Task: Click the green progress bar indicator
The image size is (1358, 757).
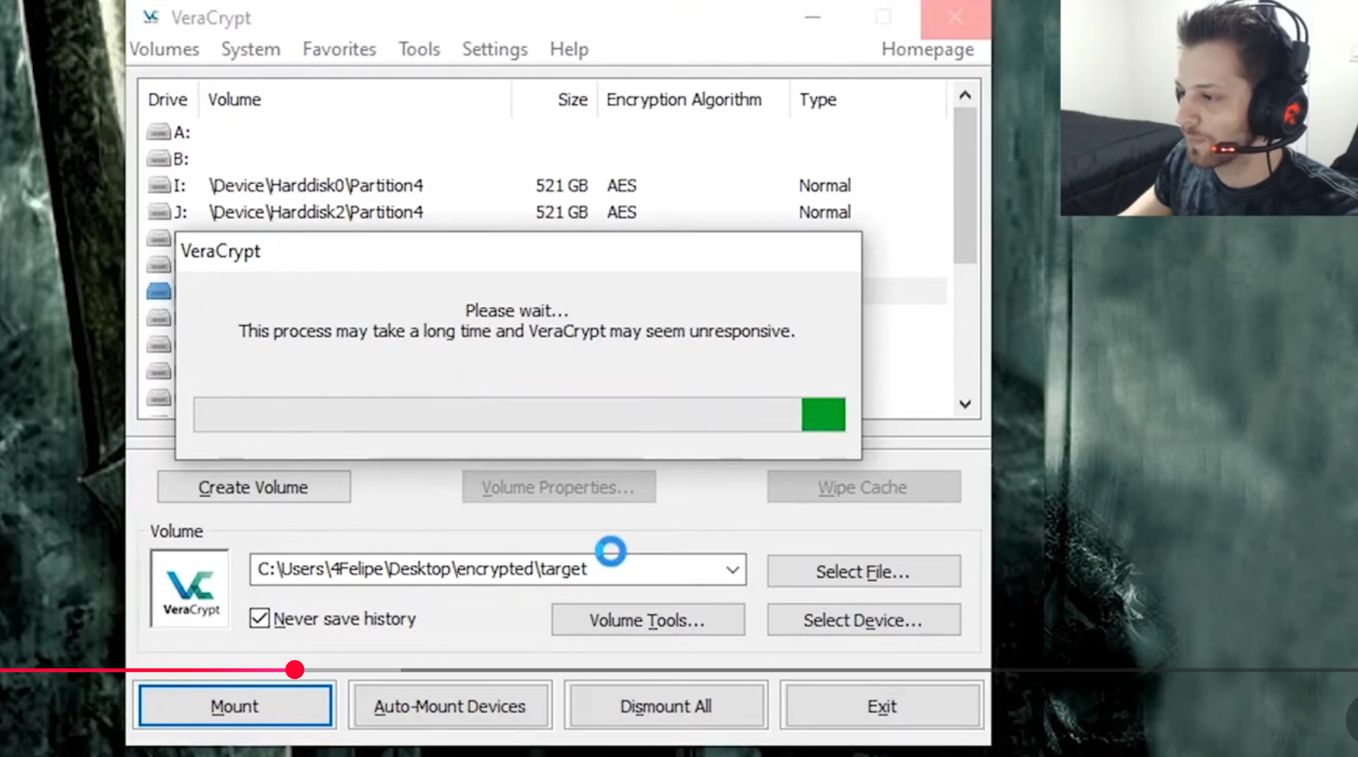Action: click(x=823, y=414)
